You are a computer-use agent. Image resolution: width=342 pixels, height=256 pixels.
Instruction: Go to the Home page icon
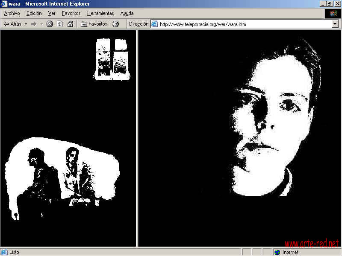click(x=70, y=24)
